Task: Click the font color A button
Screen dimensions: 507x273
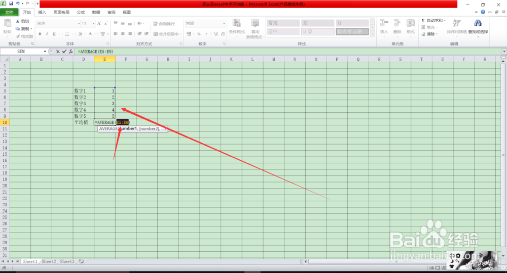Action: [x=90, y=34]
